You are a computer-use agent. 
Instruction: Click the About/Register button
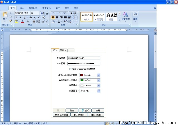pos(96,114)
